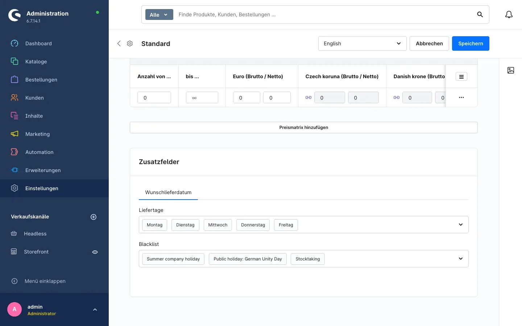This screenshot has height=326, width=522.
Task: Click the Montag tag in Liefertage
Action: pyautogui.click(x=154, y=225)
